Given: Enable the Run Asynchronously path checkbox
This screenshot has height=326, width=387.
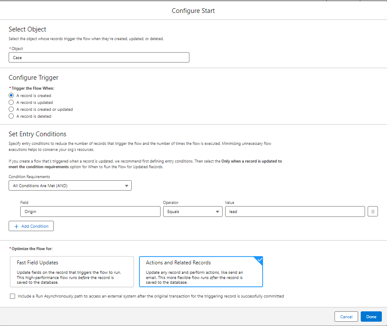Looking at the screenshot, I should tap(12, 296).
